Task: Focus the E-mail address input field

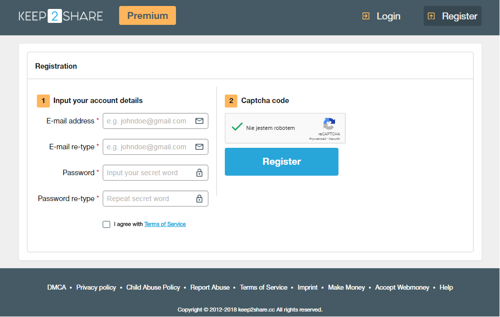Action: (x=156, y=121)
